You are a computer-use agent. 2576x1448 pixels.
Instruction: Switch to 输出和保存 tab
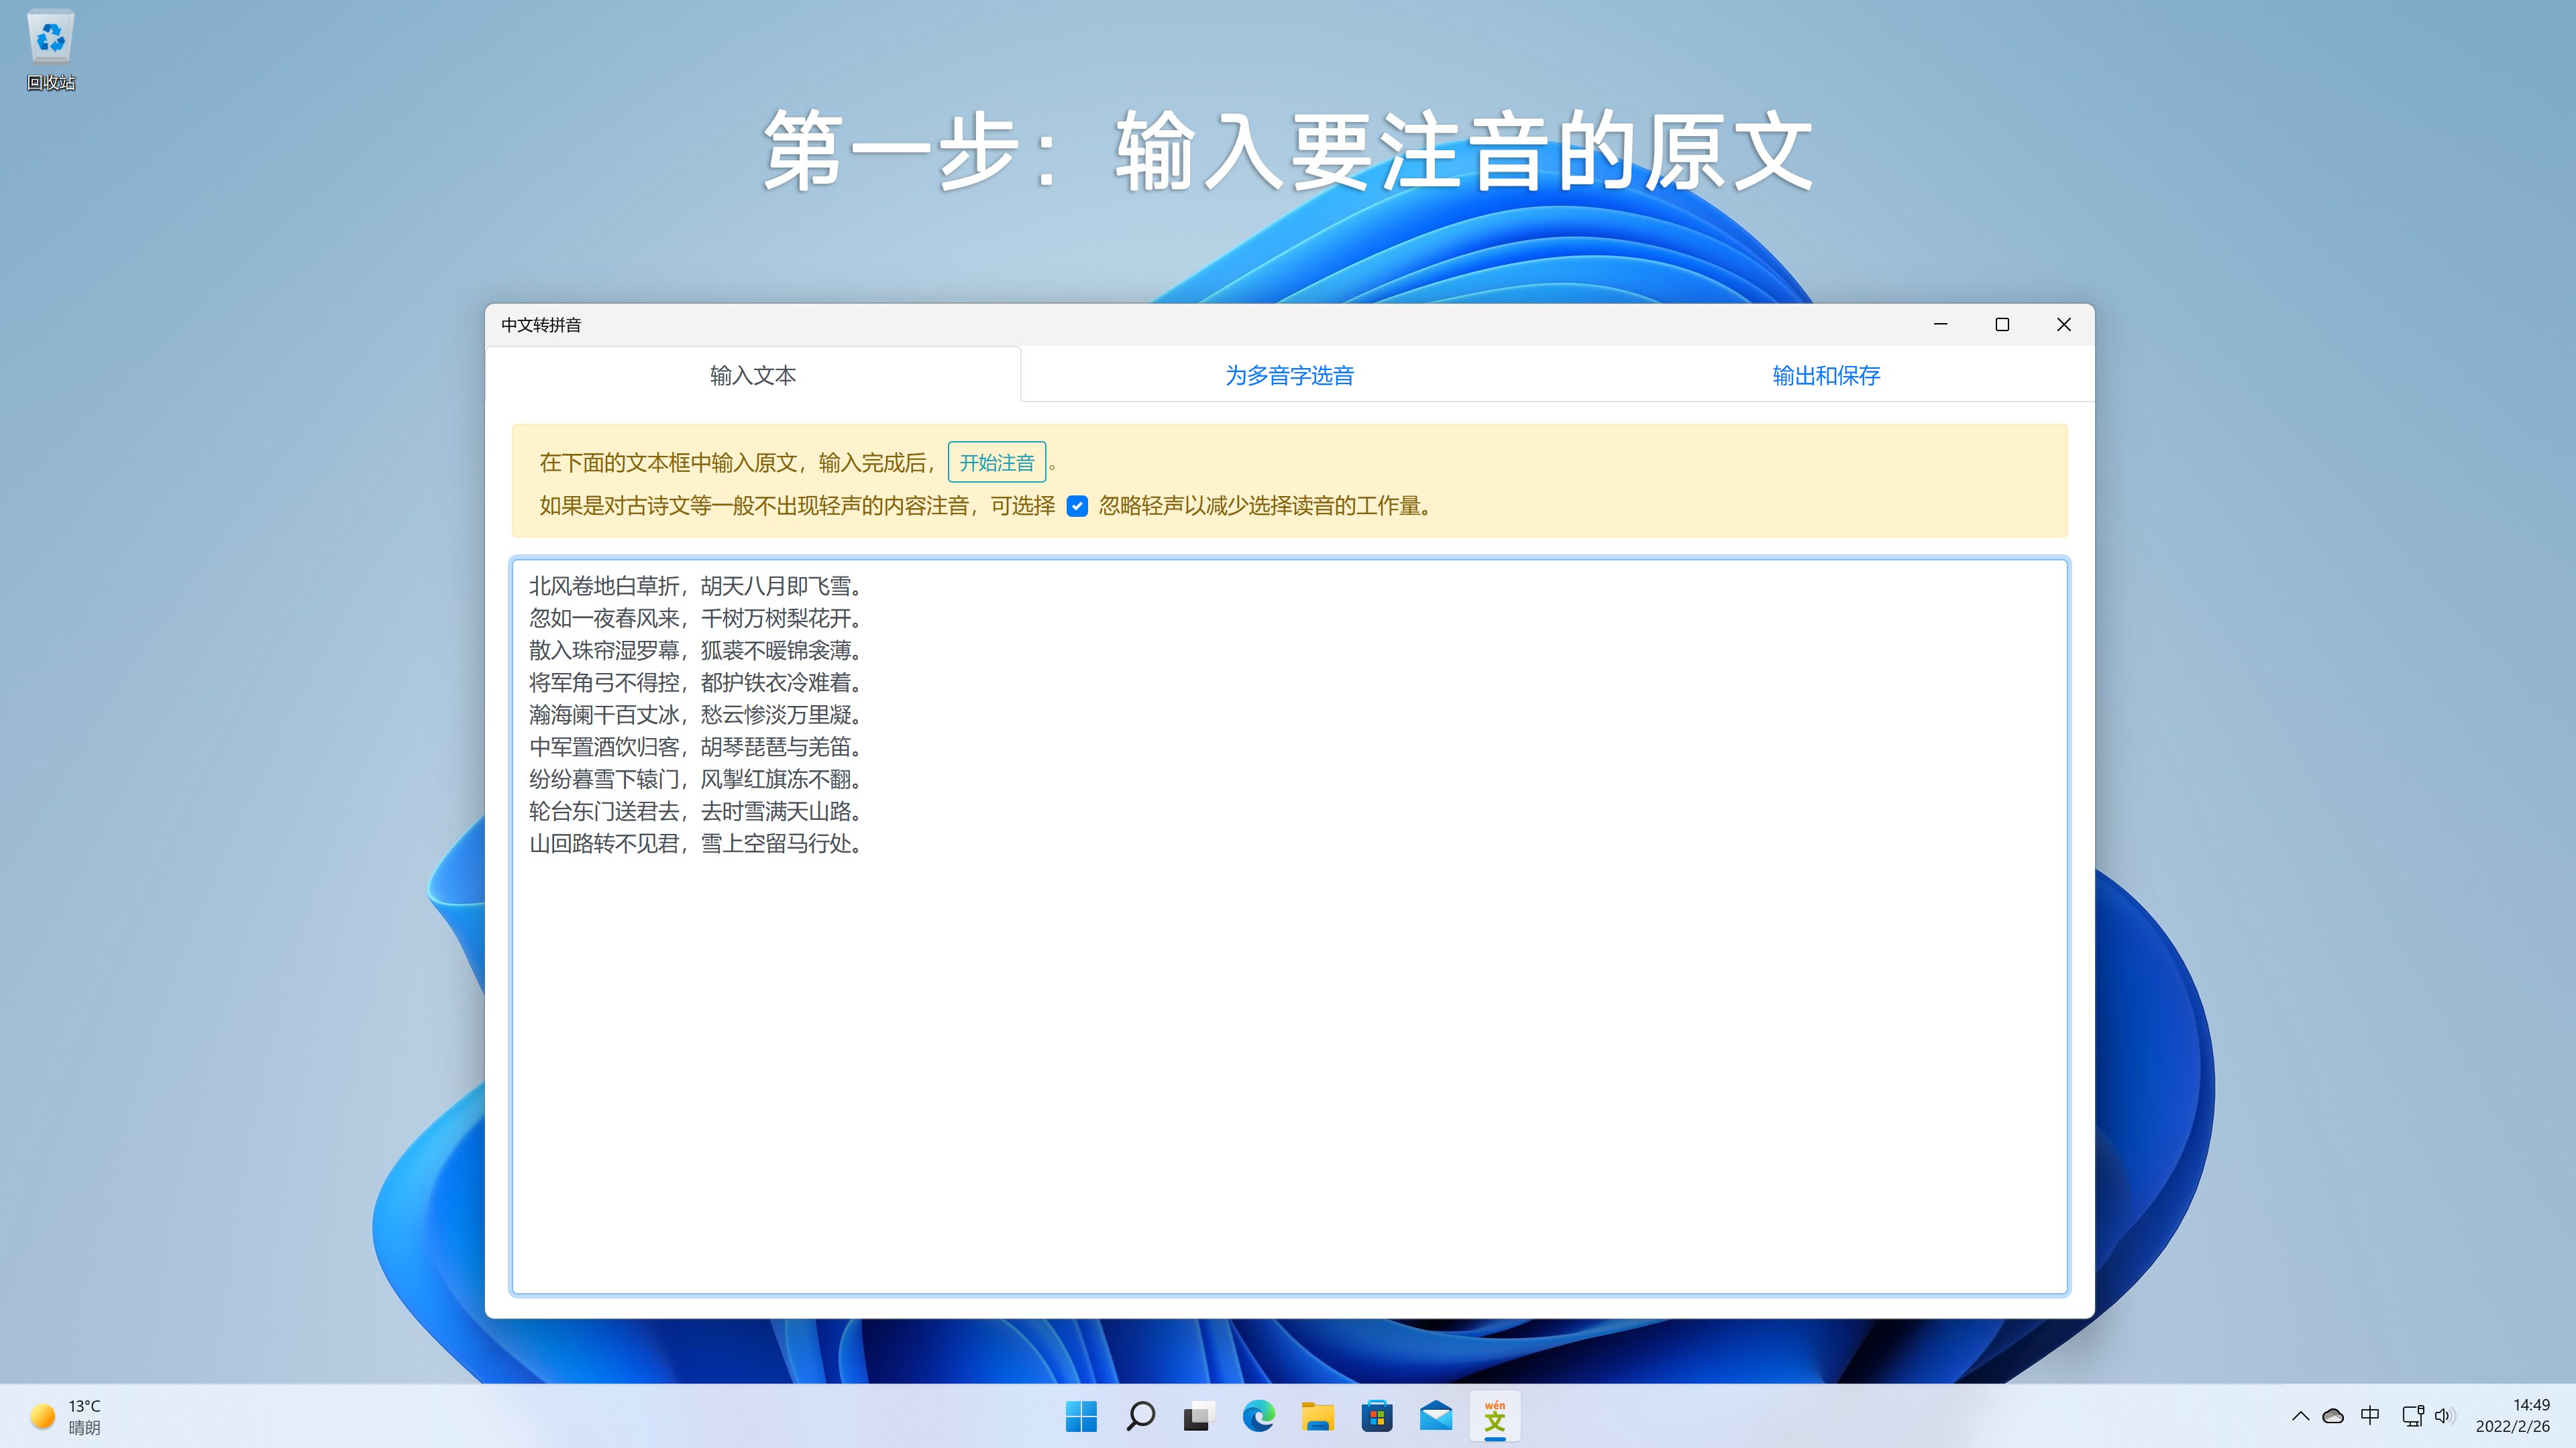(x=1826, y=375)
